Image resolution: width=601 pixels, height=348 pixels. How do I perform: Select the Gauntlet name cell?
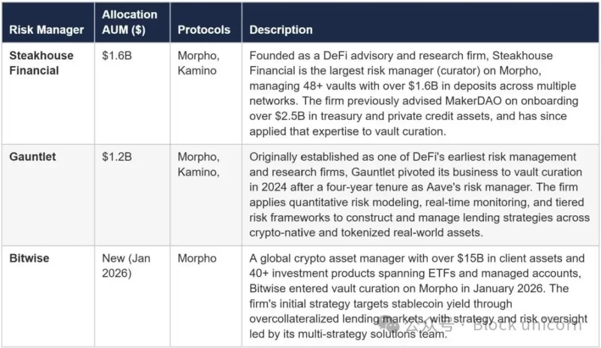(33, 157)
